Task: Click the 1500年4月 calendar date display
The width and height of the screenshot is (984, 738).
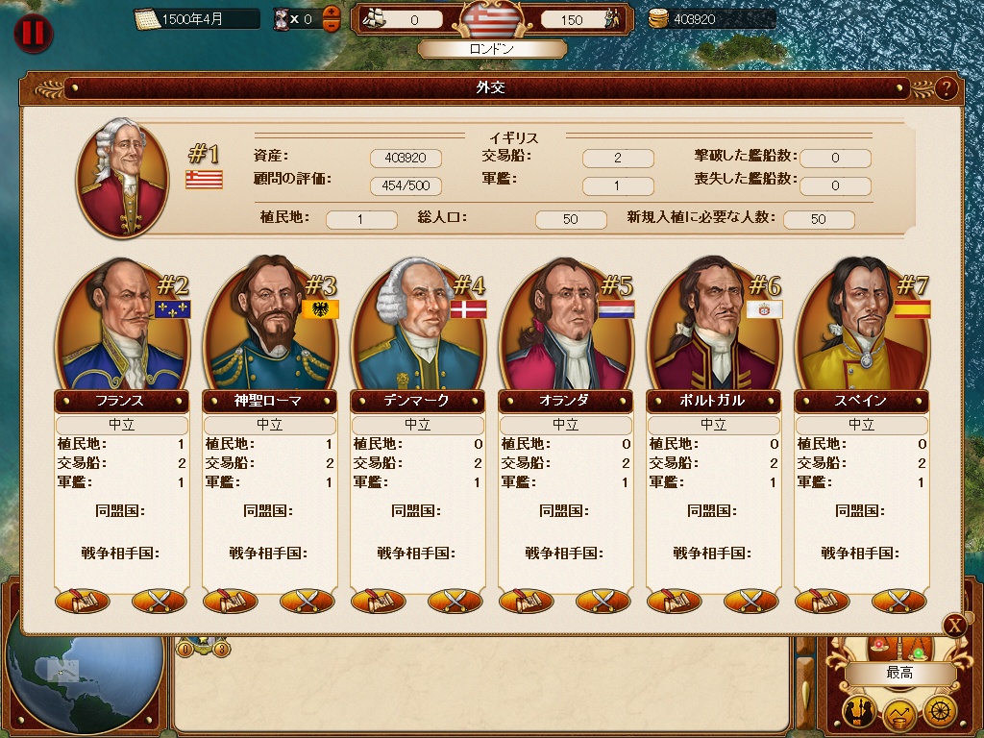Action: (x=197, y=19)
